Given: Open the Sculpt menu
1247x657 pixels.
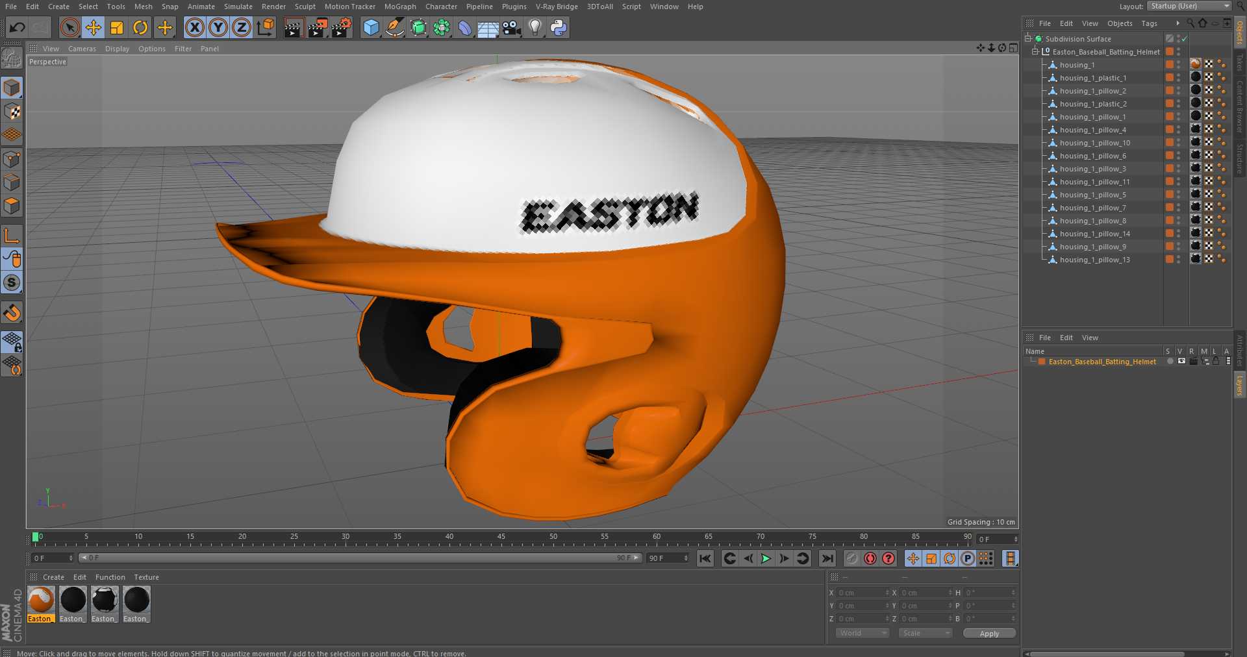Looking at the screenshot, I should click(x=305, y=6).
